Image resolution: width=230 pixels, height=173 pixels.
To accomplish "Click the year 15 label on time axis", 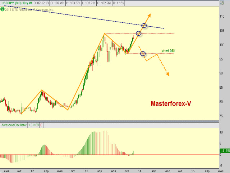I will pos(193,171).
